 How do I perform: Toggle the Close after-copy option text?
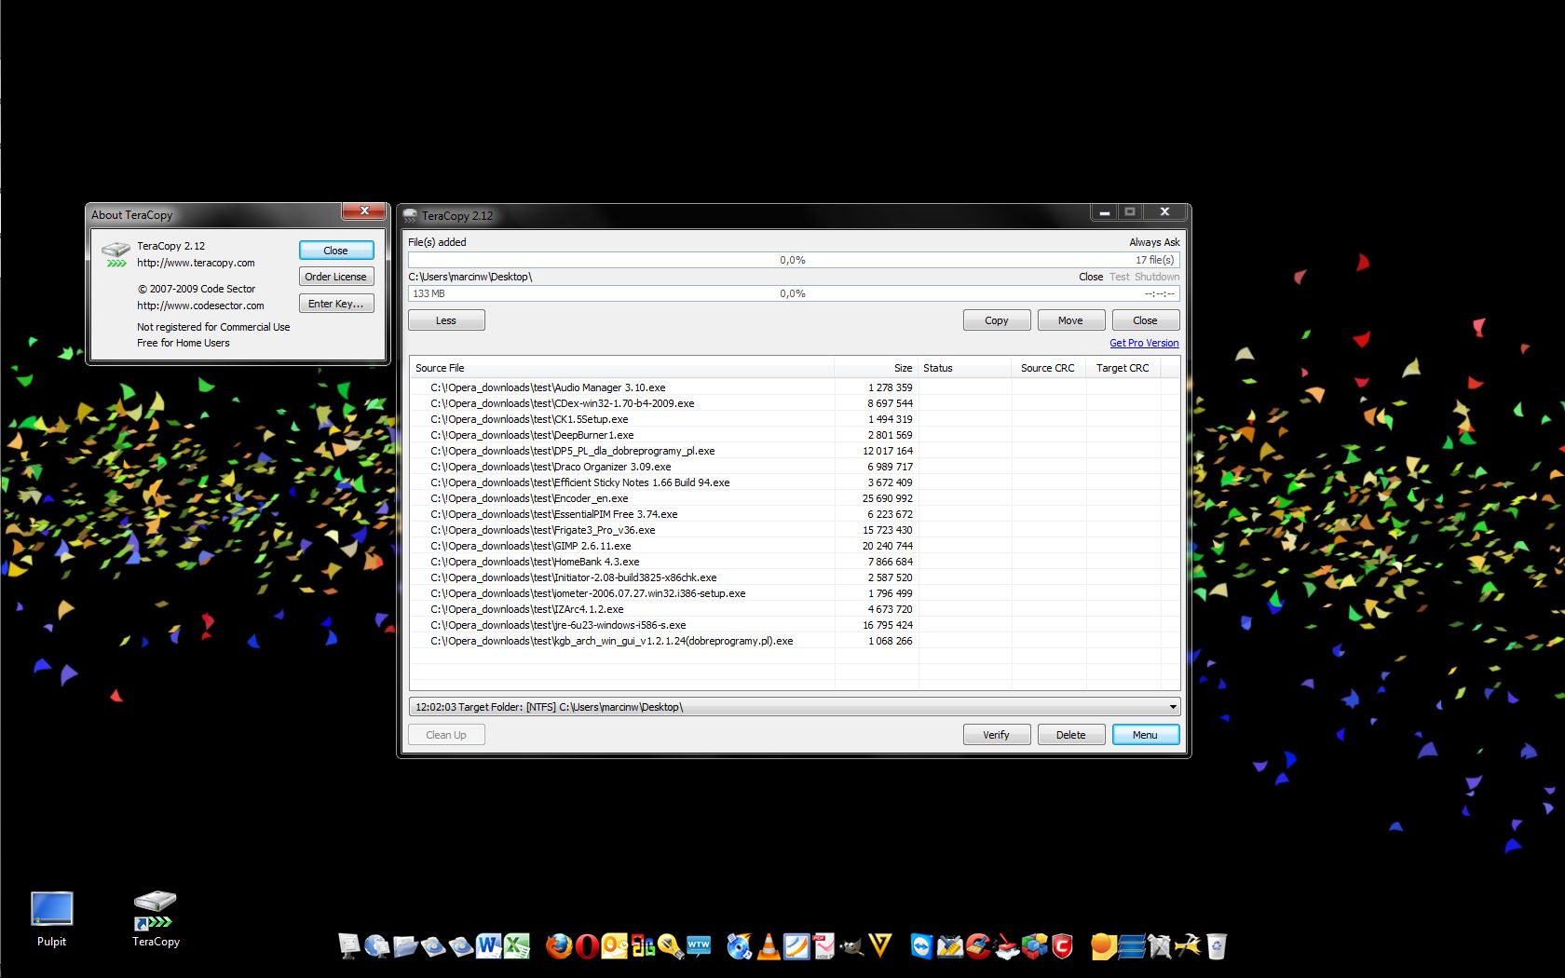tap(1091, 277)
